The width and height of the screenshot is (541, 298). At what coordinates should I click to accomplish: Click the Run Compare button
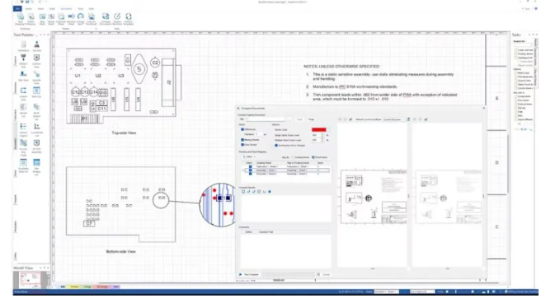tap(249, 275)
